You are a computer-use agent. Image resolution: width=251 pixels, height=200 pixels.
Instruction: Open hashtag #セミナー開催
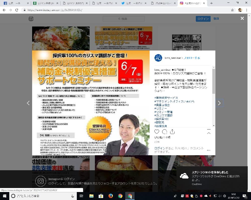pos(163,112)
